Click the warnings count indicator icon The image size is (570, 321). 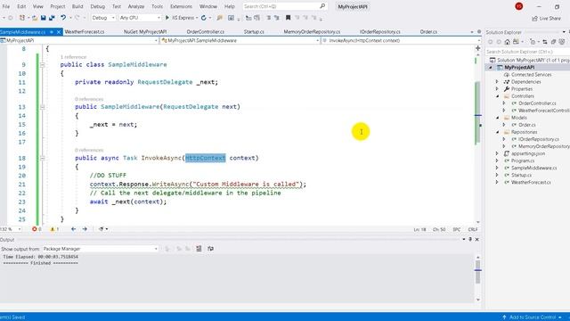pyautogui.click(x=53, y=229)
